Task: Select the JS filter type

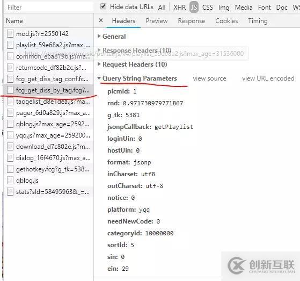Action: coord(194,8)
